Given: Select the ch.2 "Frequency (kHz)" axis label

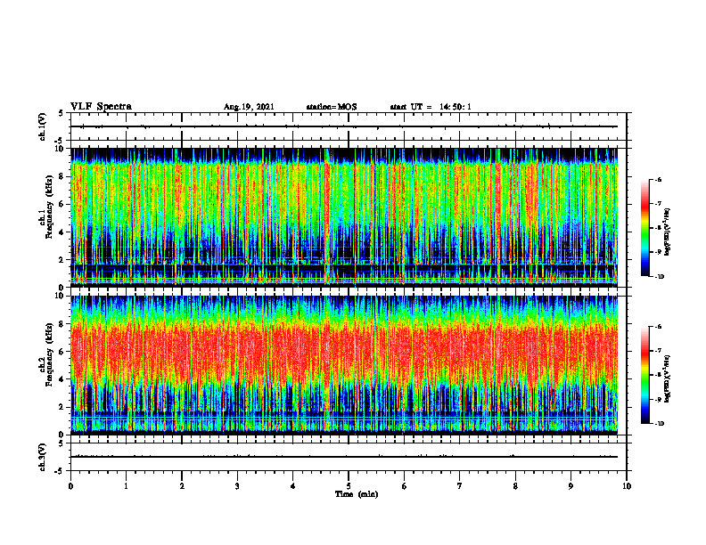Looking at the screenshot, I should click(x=49, y=354).
